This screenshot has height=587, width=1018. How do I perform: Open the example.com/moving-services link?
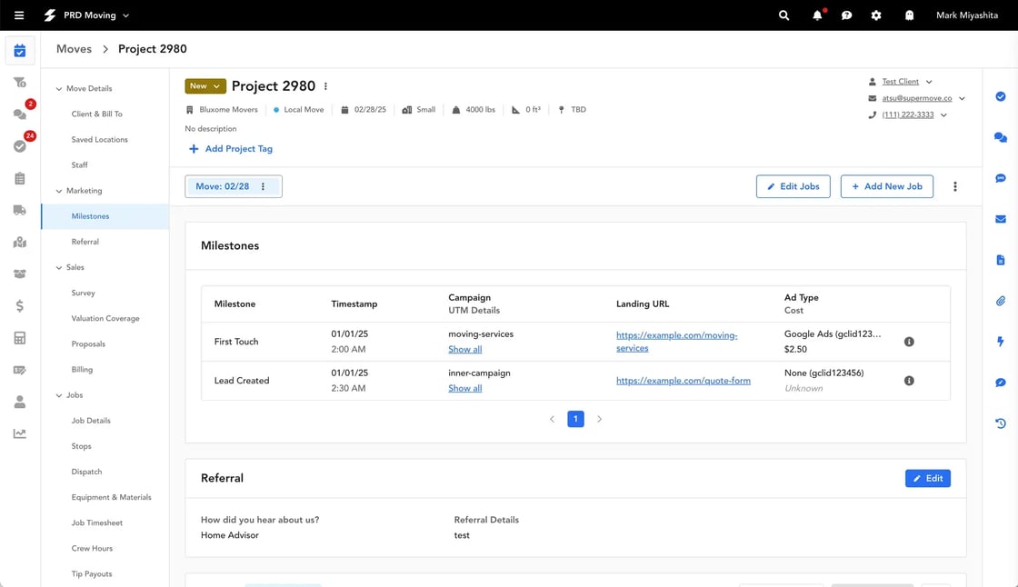[676, 342]
